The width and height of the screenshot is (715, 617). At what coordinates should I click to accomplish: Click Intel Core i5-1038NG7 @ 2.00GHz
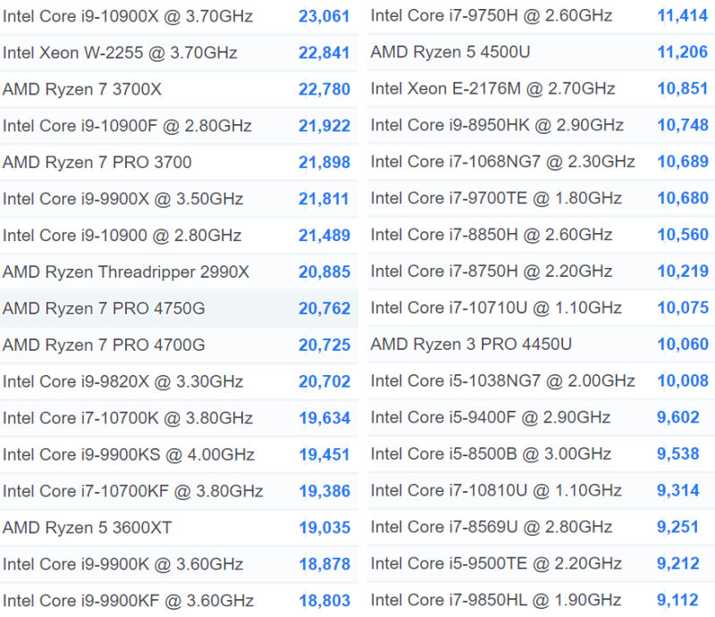pyautogui.click(x=503, y=380)
